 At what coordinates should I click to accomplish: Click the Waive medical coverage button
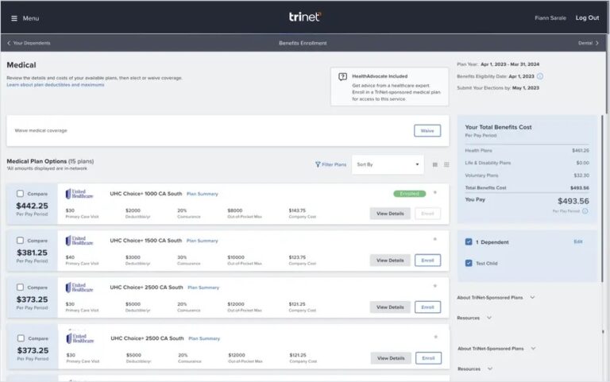427,130
